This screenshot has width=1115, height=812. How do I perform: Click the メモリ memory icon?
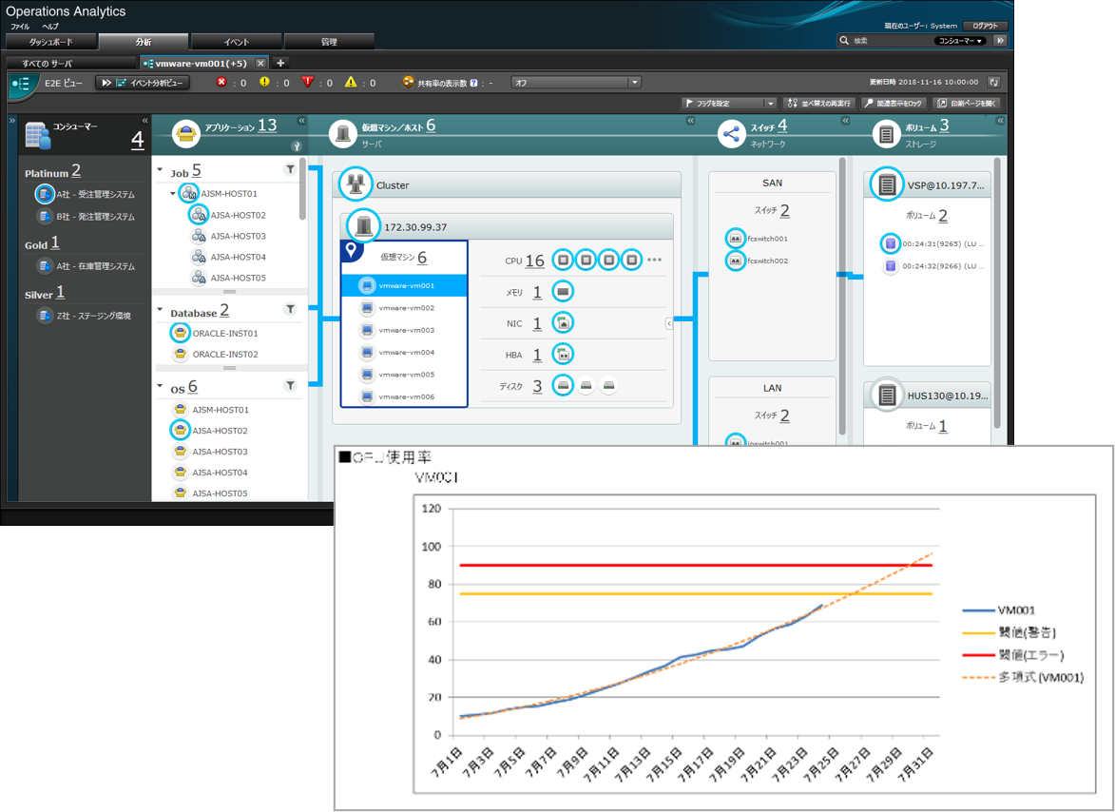pos(563,292)
